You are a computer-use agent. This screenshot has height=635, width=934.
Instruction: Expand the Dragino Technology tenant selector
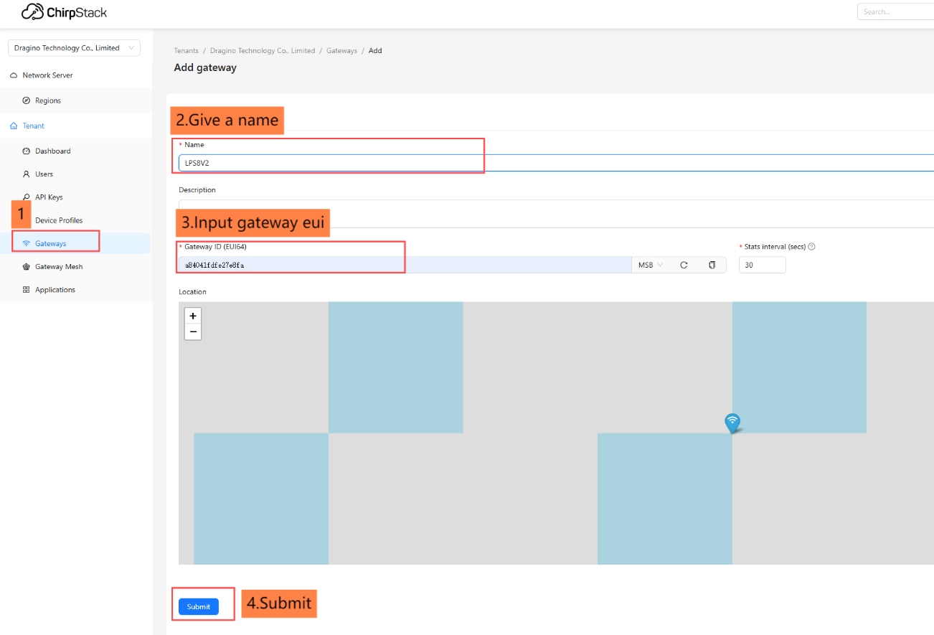coord(74,48)
